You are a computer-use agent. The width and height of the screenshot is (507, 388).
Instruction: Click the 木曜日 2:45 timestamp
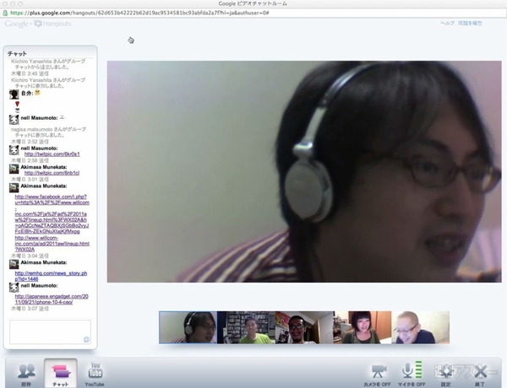click(x=30, y=73)
